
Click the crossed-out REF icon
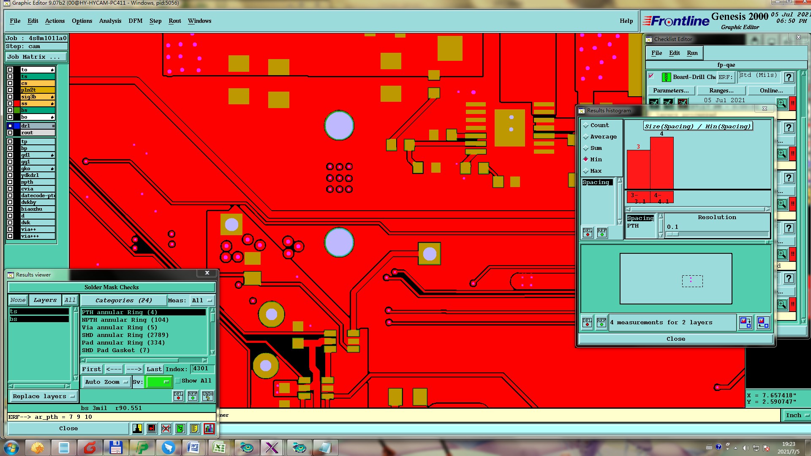pyautogui.click(x=166, y=429)
